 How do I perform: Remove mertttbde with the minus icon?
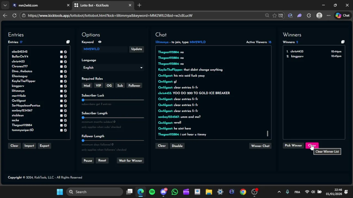[61, 96]
